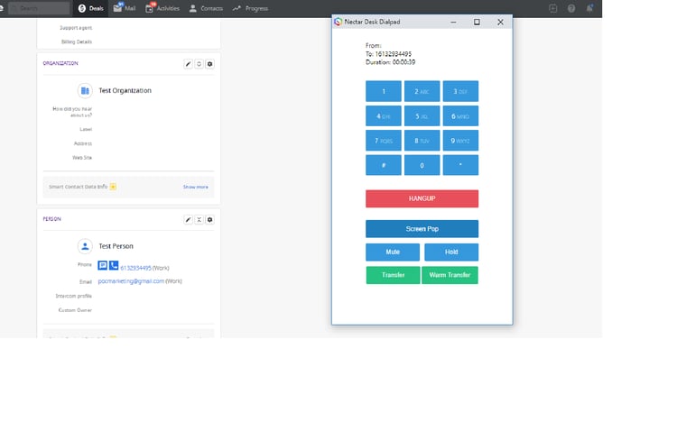Tap the dialpad hash key

[384, 165]
